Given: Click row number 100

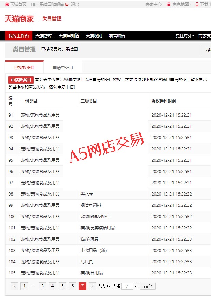Looking at the screenshot, I should tap(12, 216).
